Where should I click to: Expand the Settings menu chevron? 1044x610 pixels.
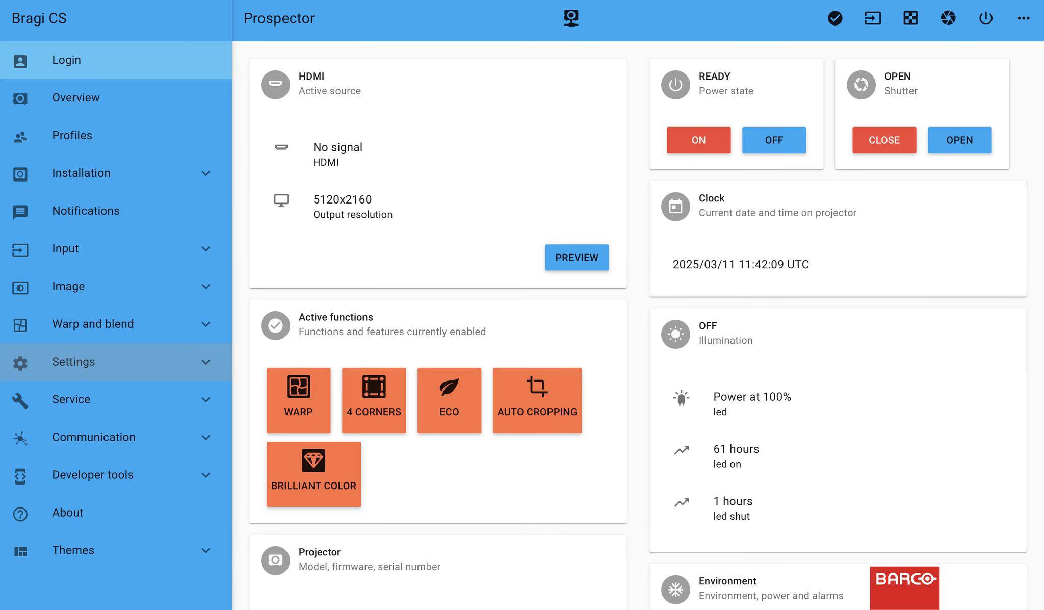point(206,362)
